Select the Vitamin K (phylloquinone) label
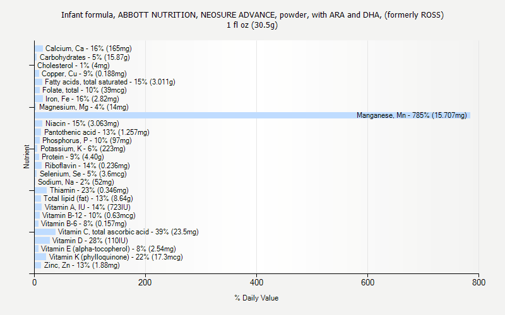The height and width of the screenshot is (315, 505). pos(116,257)
